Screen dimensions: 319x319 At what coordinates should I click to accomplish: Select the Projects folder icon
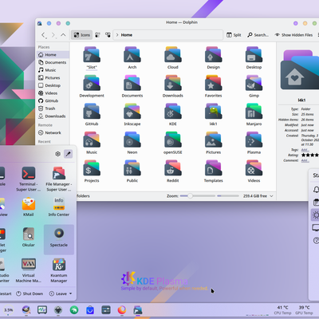click(x=92, y=168)
